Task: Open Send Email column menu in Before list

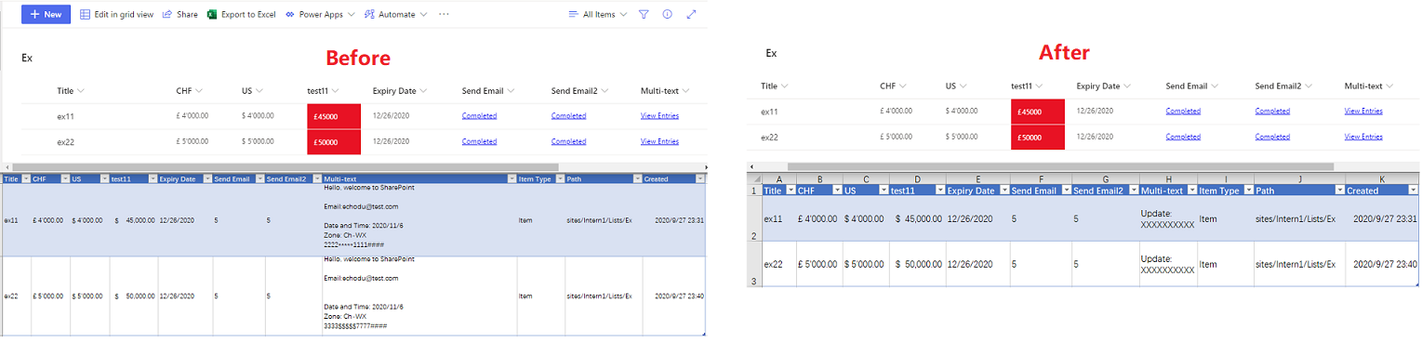Action: click(488, 91)
